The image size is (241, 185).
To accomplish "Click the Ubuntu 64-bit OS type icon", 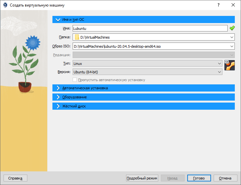I will (230, 65).
